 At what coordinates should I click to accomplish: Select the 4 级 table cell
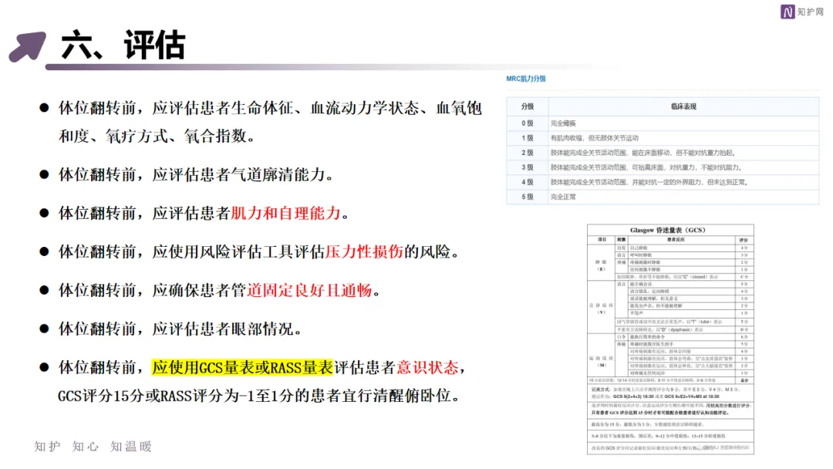pyautogui.click(x=528, y=182)
